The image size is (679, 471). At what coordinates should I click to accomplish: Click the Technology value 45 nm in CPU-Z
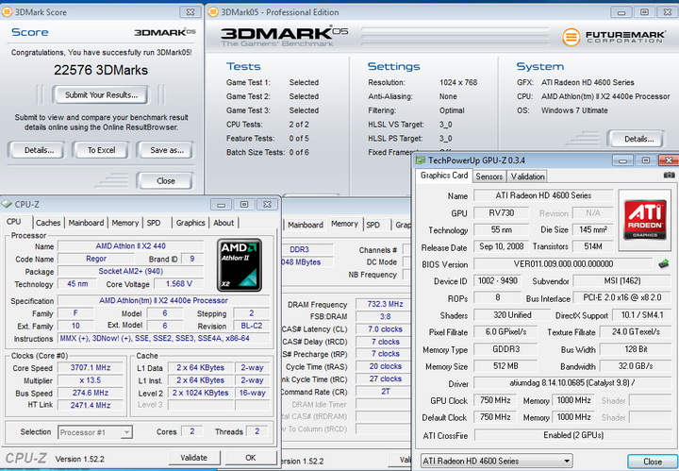coord(77,284)
